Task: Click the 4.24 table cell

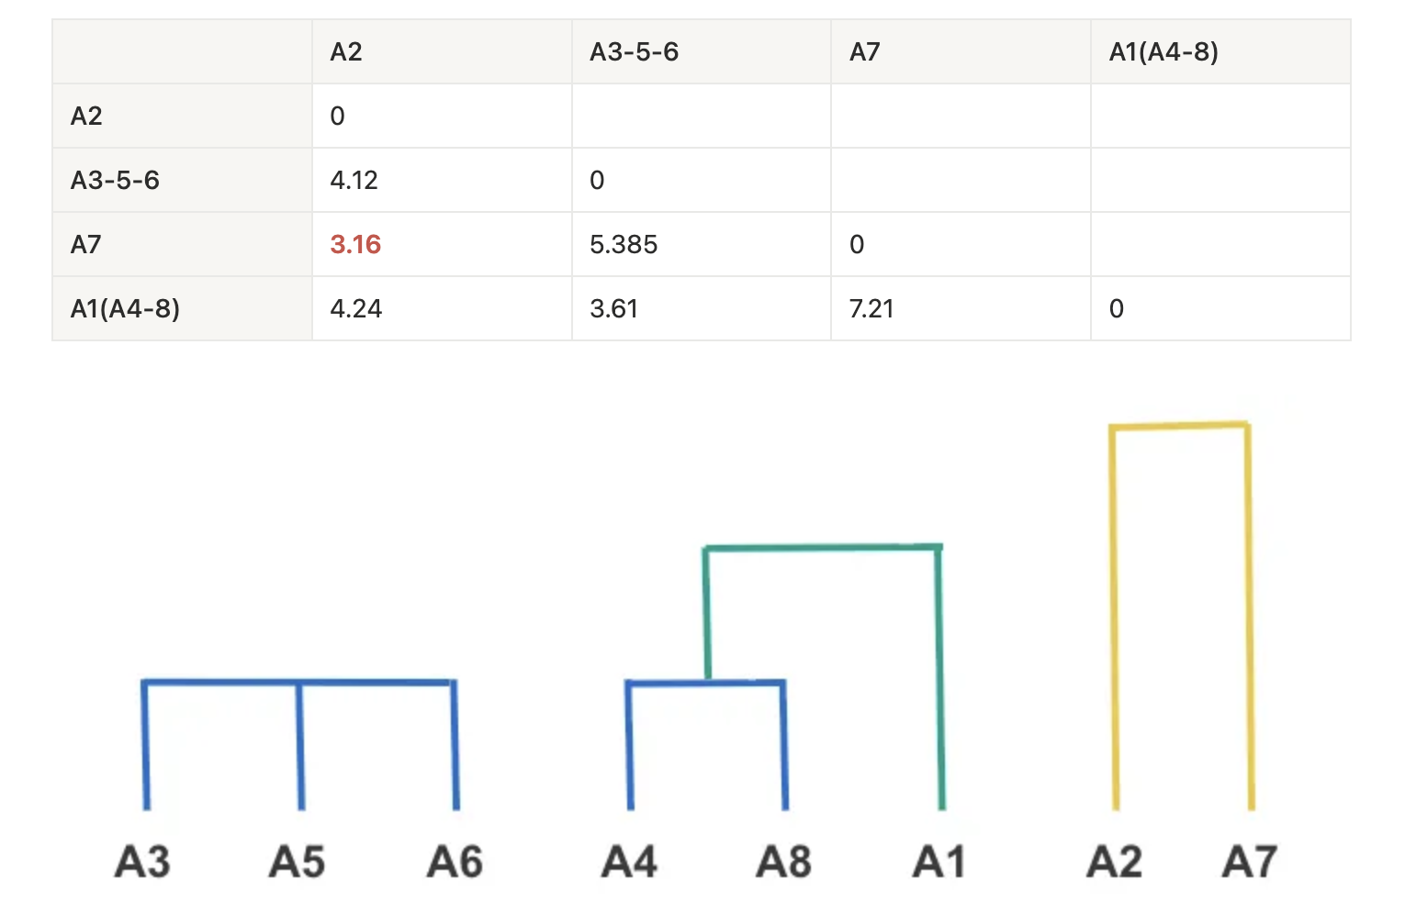Action: 355,308
